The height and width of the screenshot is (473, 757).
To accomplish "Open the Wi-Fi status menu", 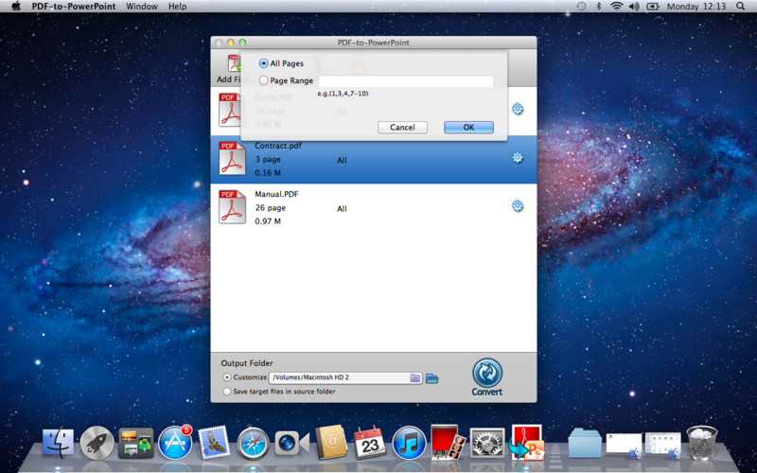I will pyautogui.click(x=617, y=7).
